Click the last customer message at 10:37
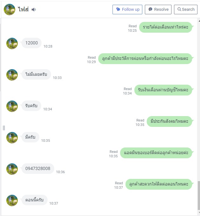The height and width of the screenshot is (216, 200). [x=35, y=200]
